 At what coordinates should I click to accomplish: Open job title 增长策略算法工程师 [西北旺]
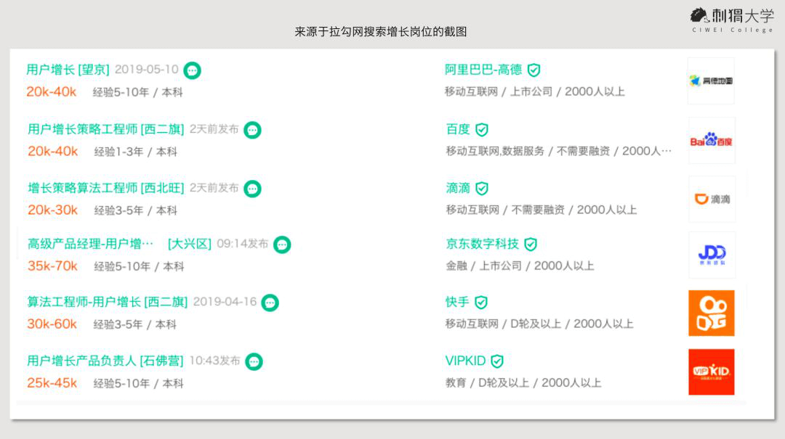[105, 188]
